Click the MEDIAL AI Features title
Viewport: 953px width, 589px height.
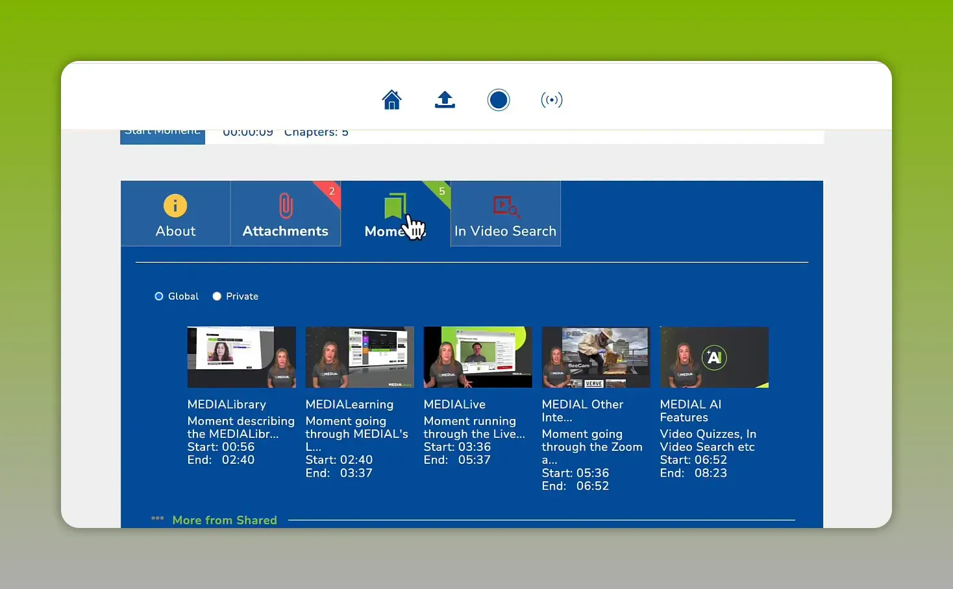[691, 411]
